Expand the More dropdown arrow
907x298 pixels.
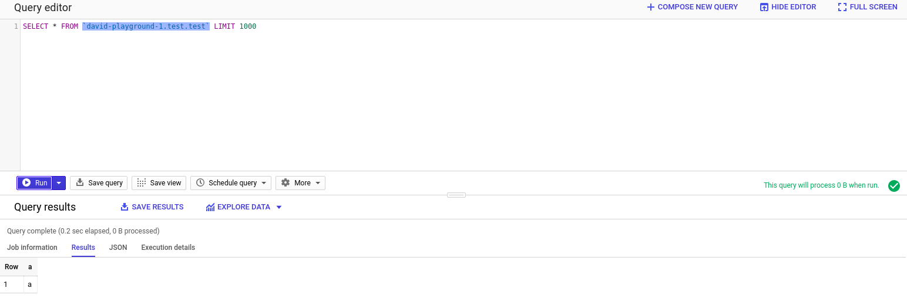click(x=318, y=183)
